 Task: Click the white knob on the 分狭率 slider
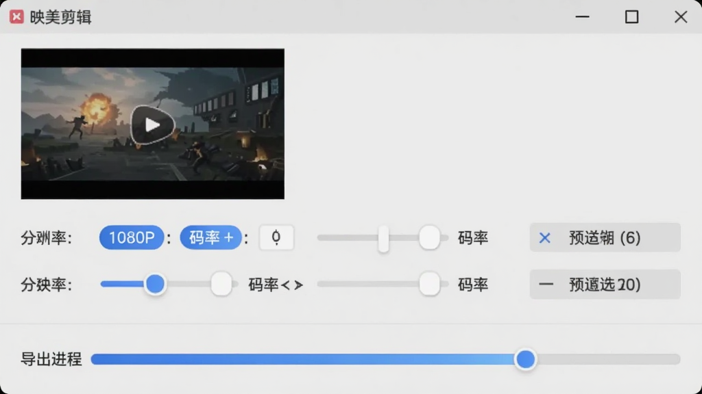pos(221,284)
